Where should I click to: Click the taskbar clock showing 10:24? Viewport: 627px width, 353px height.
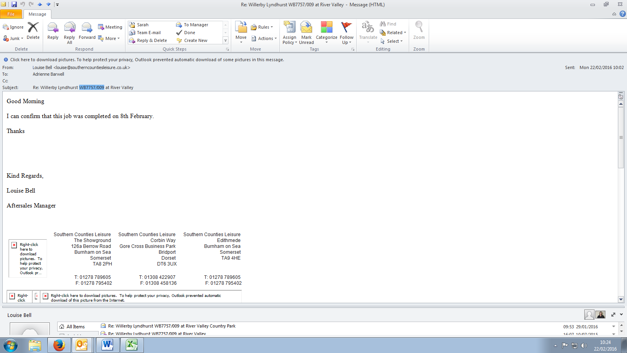point(605,346)
